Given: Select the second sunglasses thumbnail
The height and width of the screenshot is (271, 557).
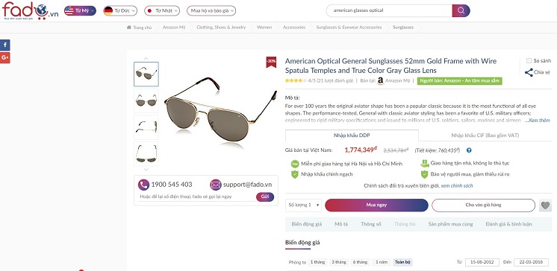Looking at the screenshot, I should coord(146,101).
